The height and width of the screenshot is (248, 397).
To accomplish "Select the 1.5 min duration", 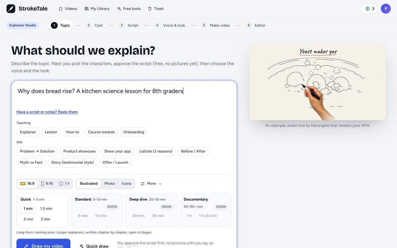I will [46, 209].
